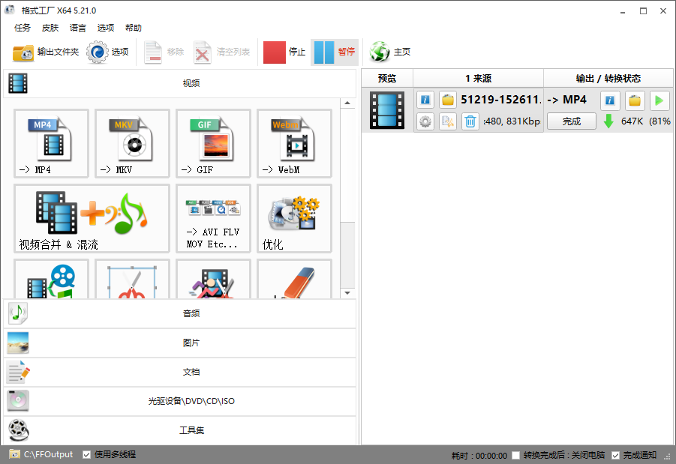Click the green download arrow status icon
This screenshot has height=464, width=676.
click(608, 121)
